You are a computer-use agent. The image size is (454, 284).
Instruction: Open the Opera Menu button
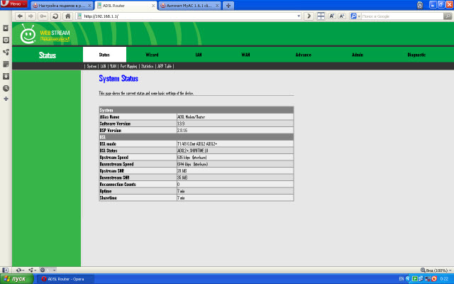pyautogui.click(x=14, y=4)
